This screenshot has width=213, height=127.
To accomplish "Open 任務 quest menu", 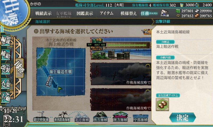I will pos(149,13).
